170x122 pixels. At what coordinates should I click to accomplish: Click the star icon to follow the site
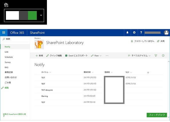132,41
